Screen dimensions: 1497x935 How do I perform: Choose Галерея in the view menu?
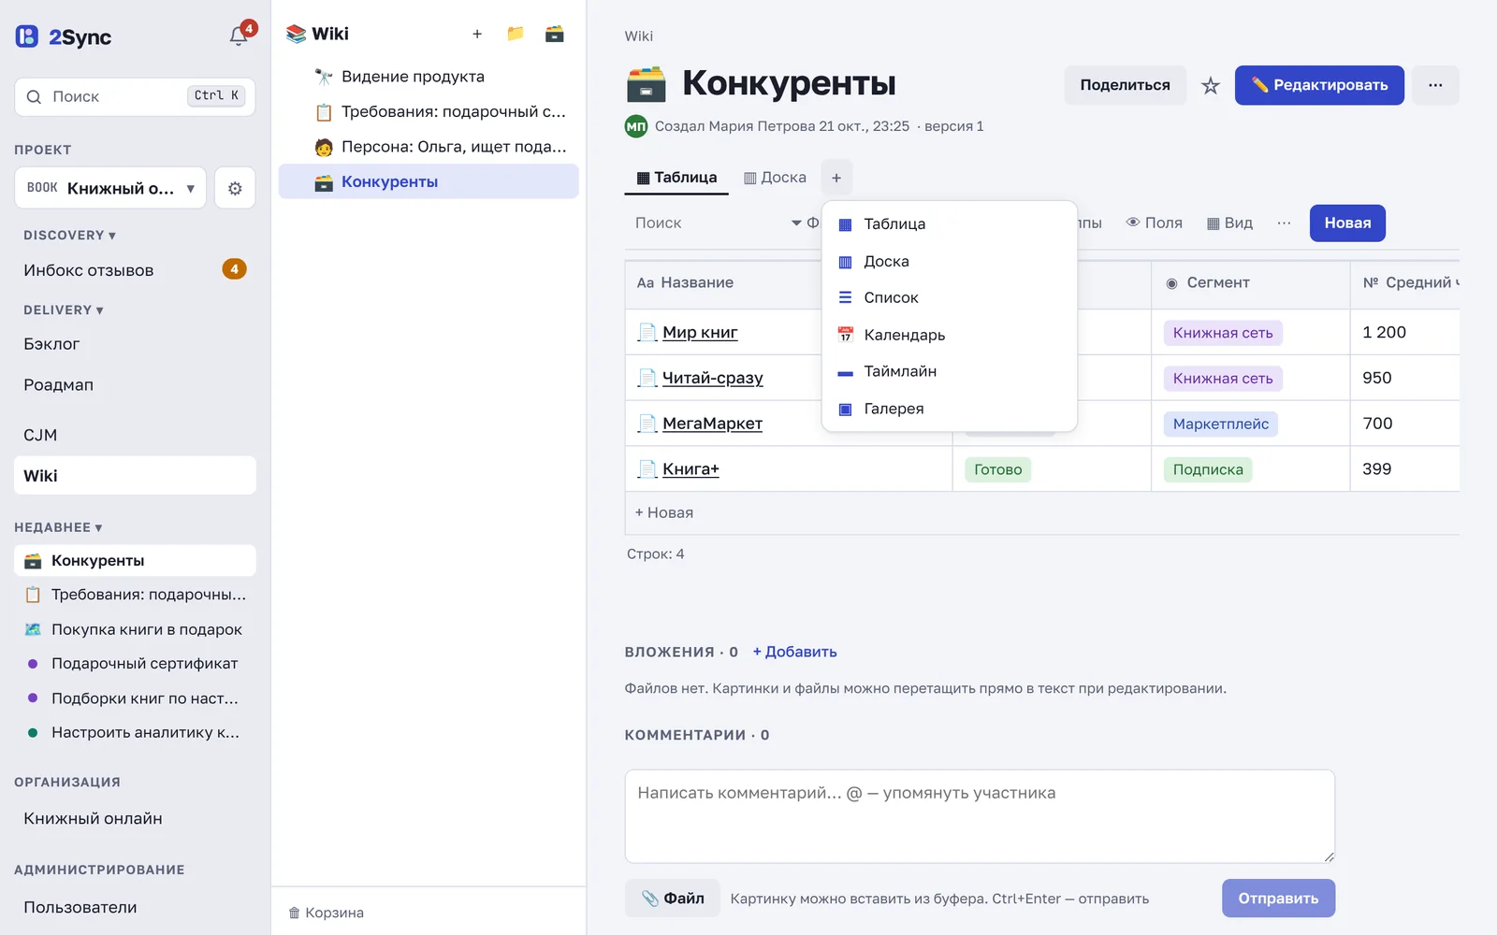[950, 409]
